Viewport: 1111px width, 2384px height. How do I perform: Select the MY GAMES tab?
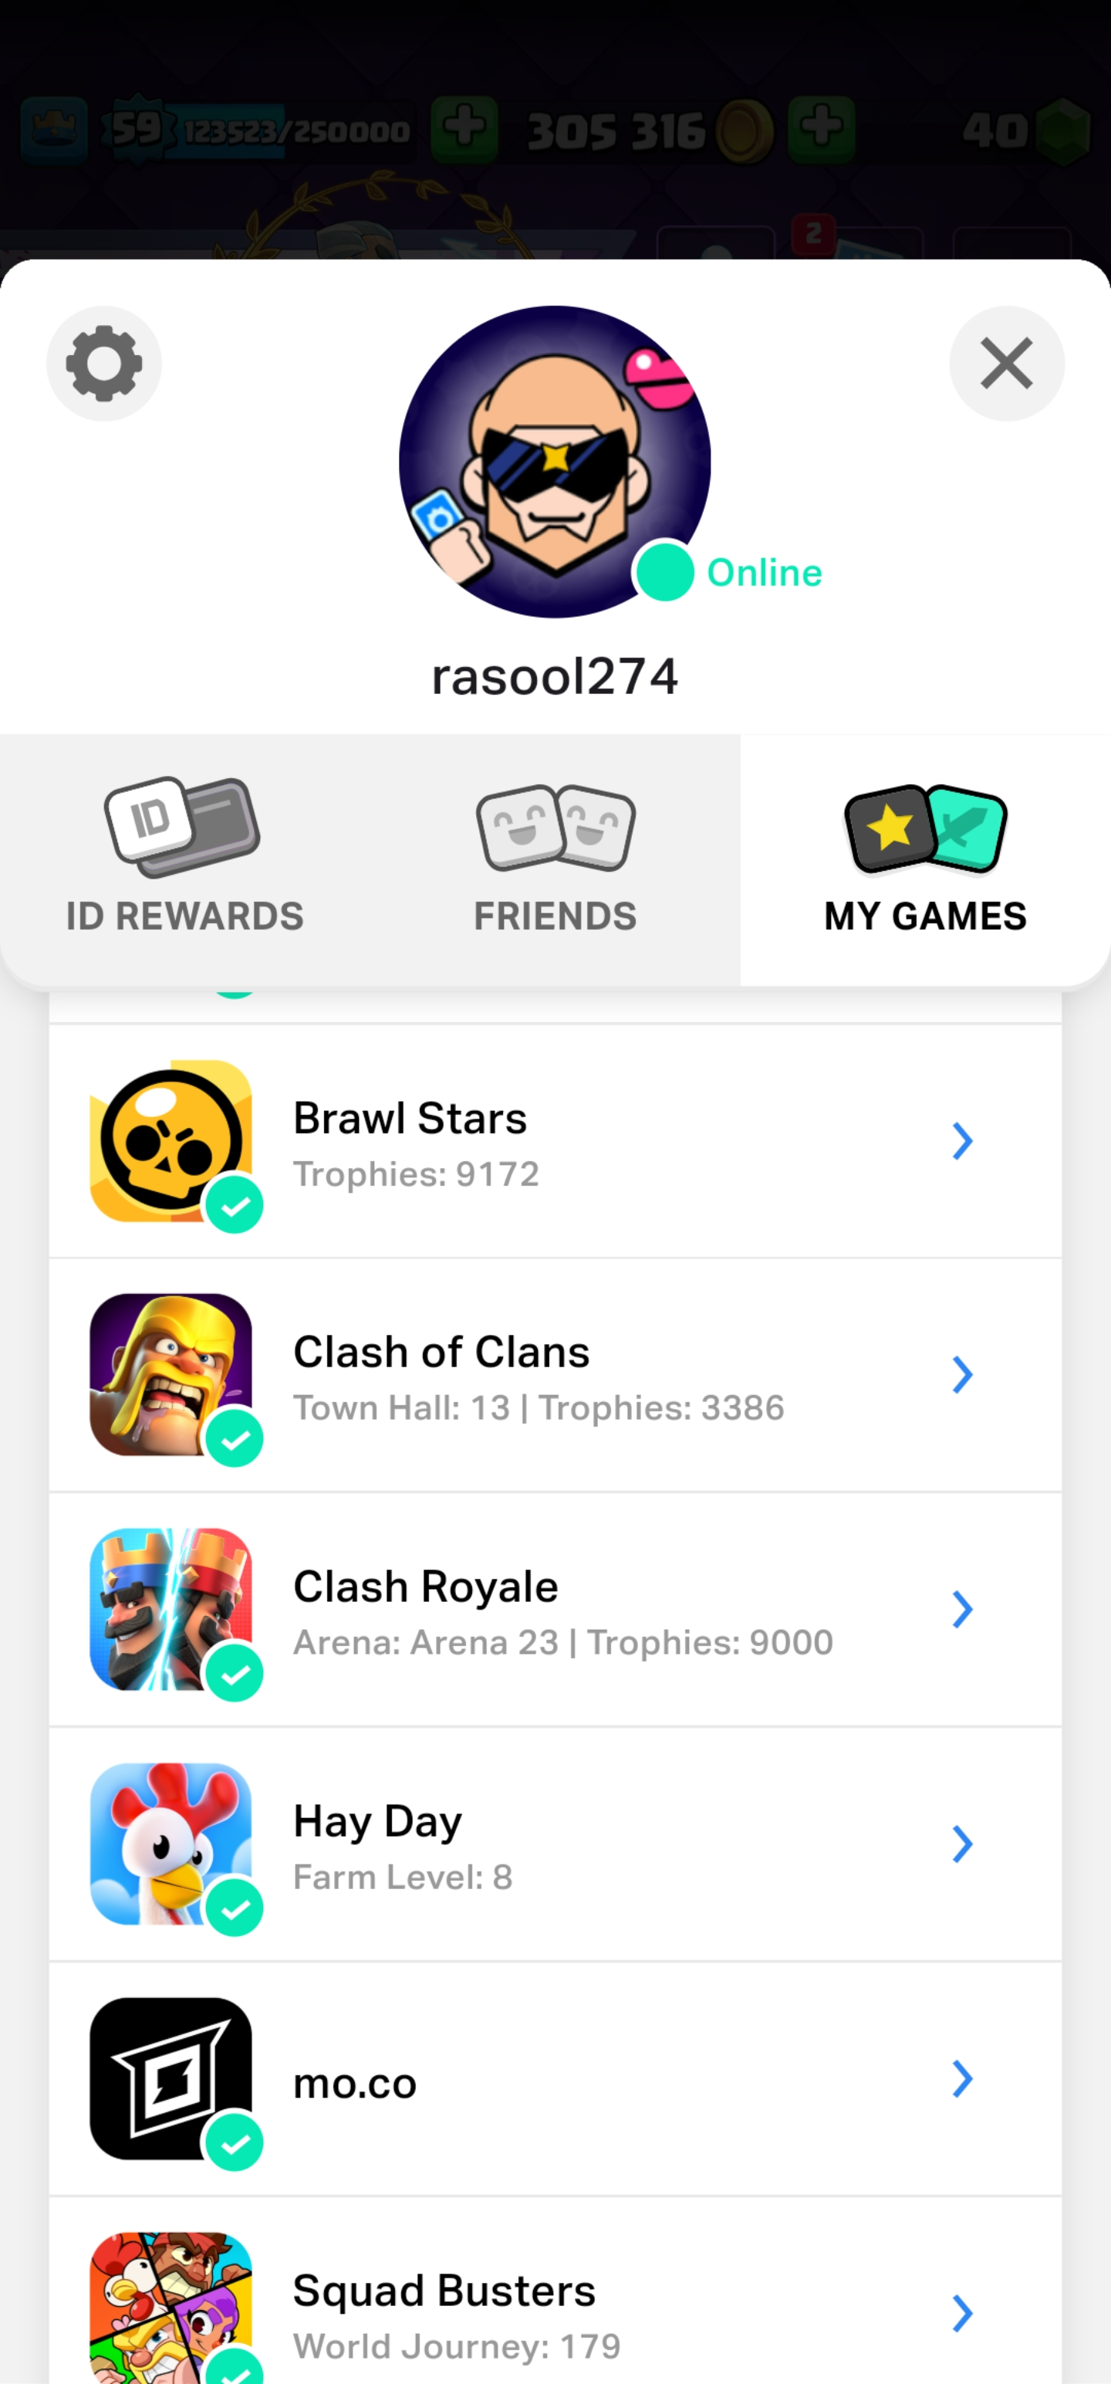tap(925, 860)
